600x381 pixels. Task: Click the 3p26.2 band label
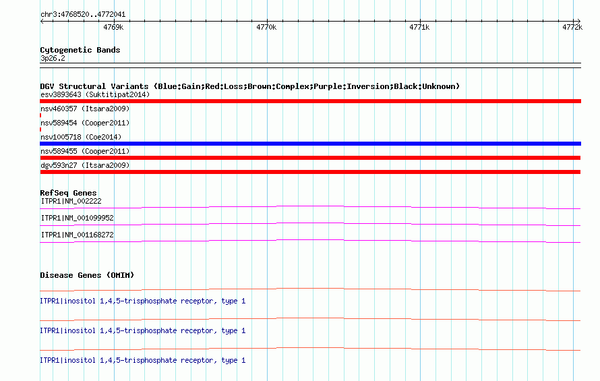point(53,58)
